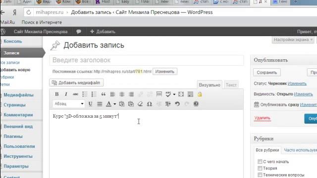The height and width of the screenshot is (178, 317).
Task: Open 'Все записи' submenu link
Action: tap(10, 63)
